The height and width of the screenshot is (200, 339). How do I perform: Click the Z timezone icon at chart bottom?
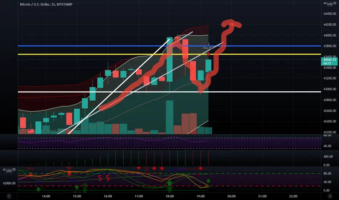[9, 196]
